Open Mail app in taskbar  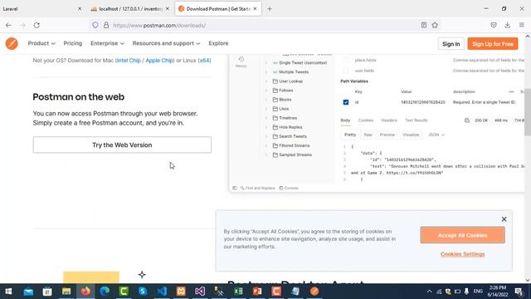click(x=28, y=292)
